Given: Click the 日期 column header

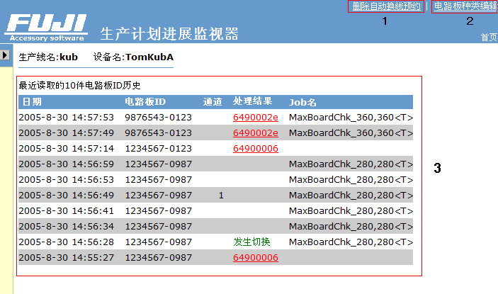Looking at the screenshot, I should (x=32, y=102).
